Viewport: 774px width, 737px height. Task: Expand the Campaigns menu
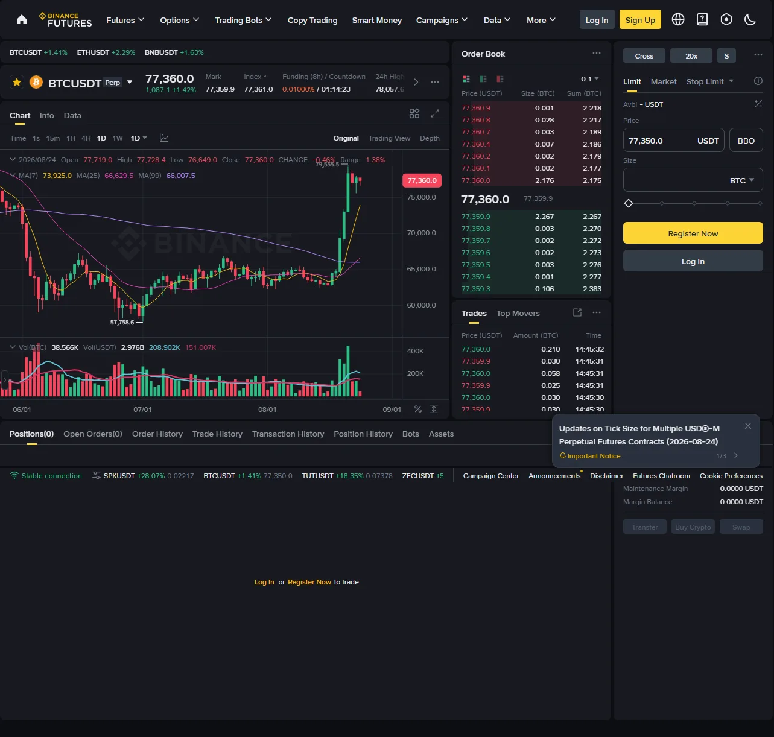pos(442,20)
